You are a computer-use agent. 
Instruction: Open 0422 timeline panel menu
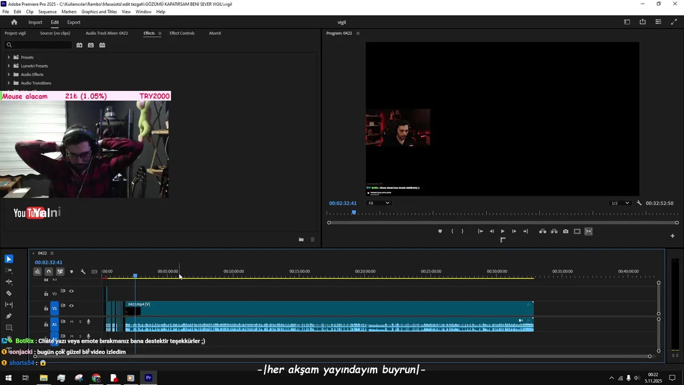point(52,253)
